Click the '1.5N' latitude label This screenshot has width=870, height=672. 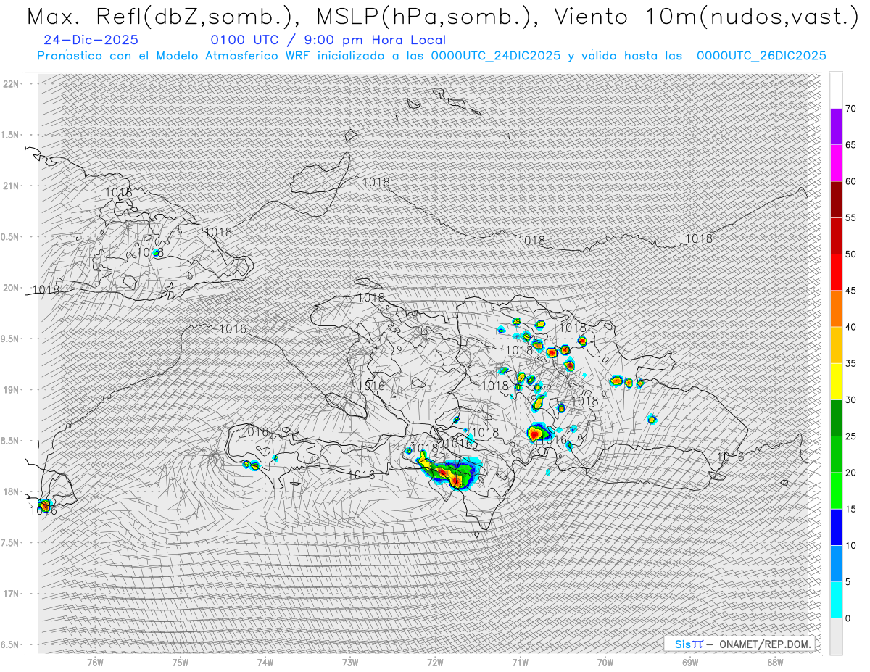(x=11, y=135)
